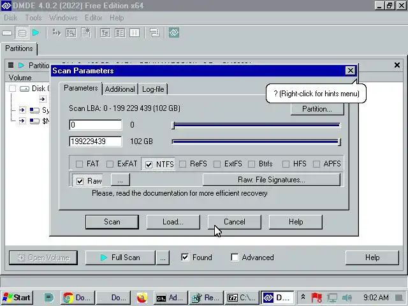This screenshot has height=306, width=408.
Task: Enable the ExtFS checkbox
Action: tap(217, 164)
